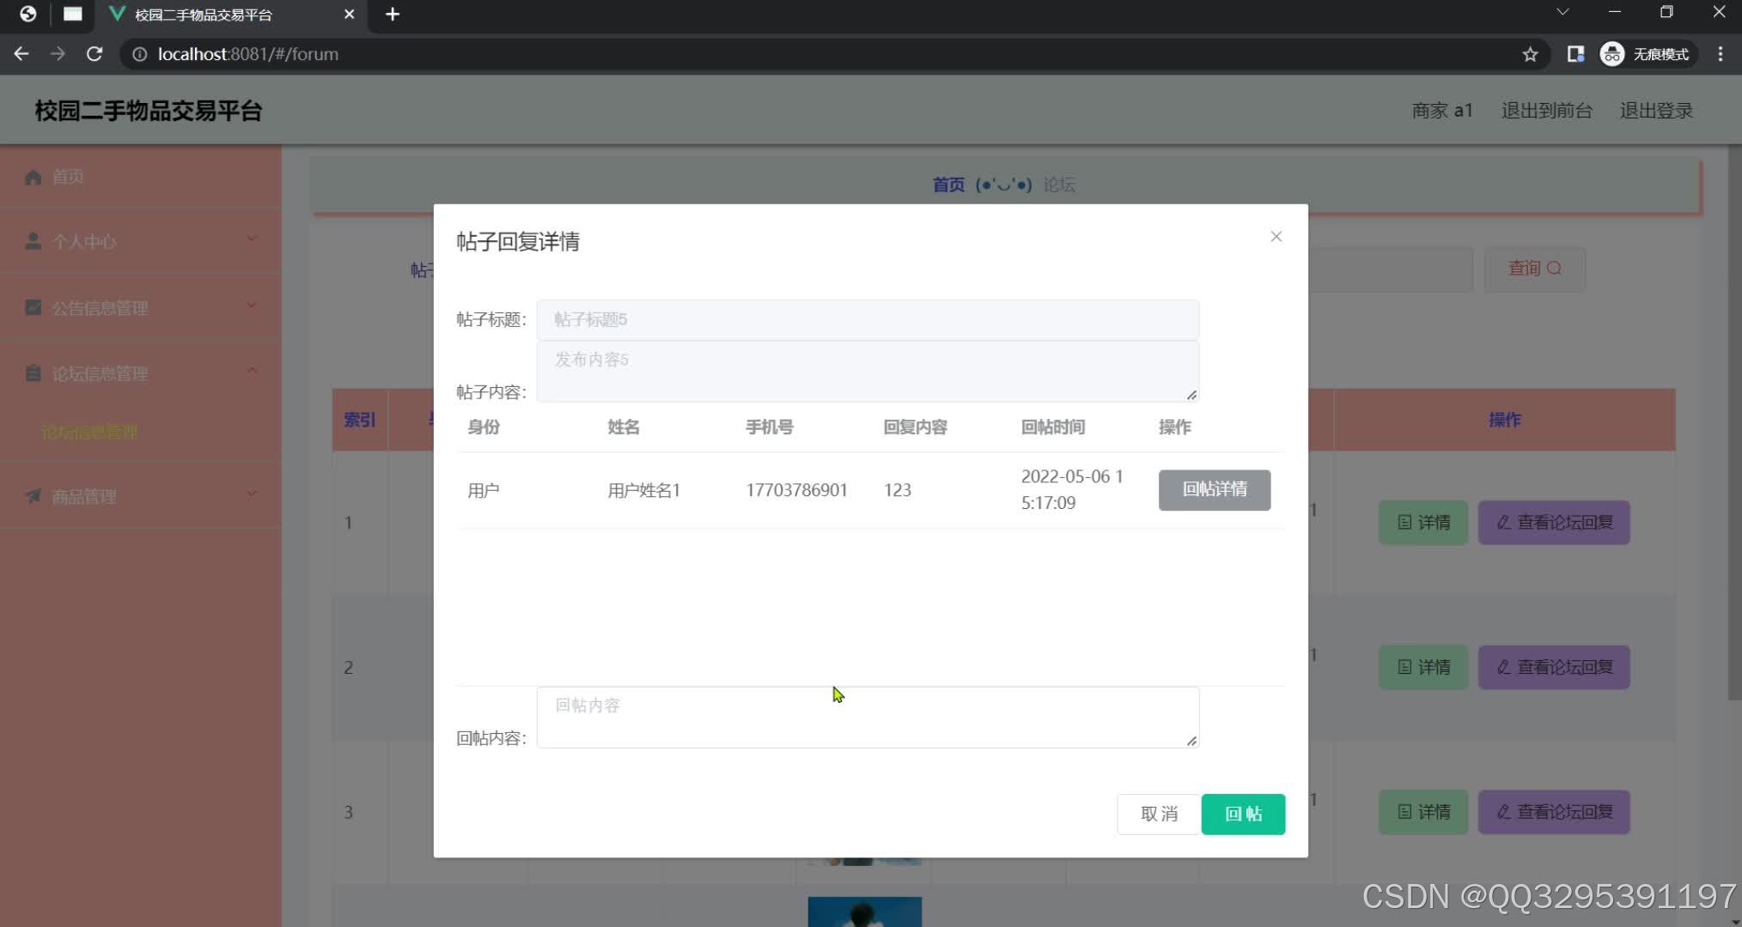1742x927 pixels.
Task: Click the browser forward arrow
Action: pos(58,54)
